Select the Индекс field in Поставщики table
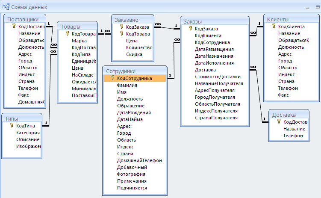Screen dimensions: 321x198 pos(27,74)
